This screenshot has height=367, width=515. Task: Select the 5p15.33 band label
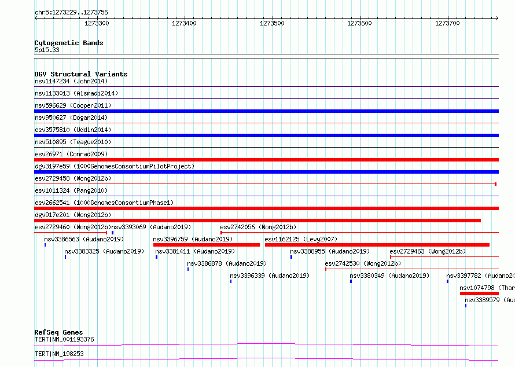pyautogui.click(x=47, y=50)
